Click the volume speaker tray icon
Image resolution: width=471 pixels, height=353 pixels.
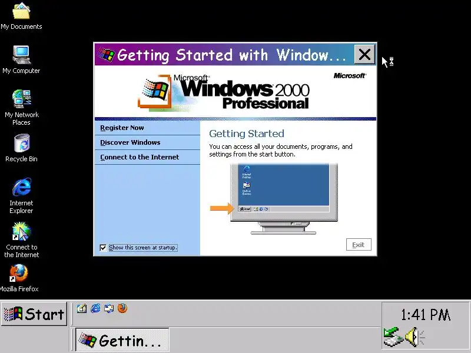[415, 337]
